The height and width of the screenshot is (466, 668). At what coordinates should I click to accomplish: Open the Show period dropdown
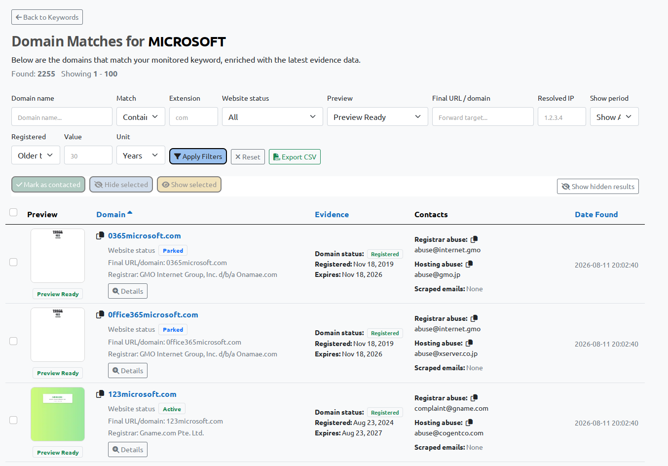[x=614, y=117]
